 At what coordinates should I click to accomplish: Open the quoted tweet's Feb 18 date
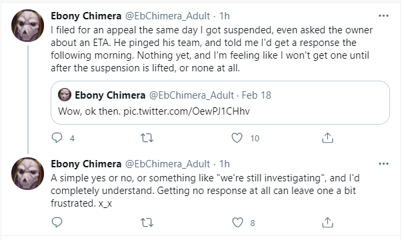click(257, 95)
